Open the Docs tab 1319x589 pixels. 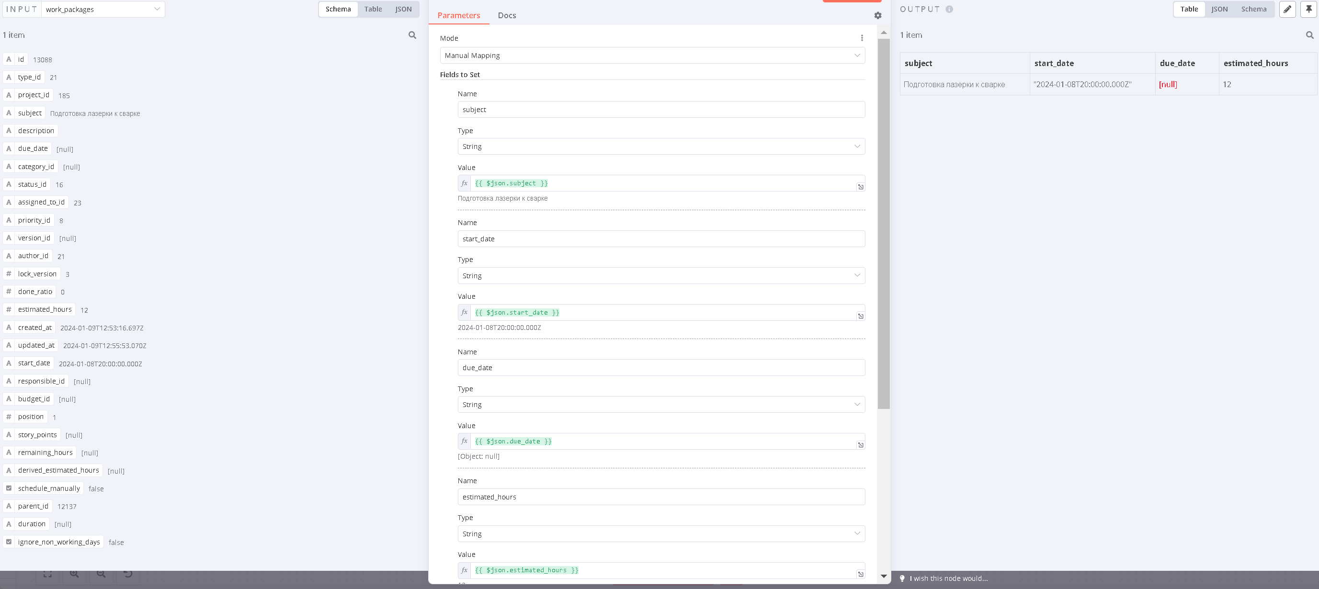click(x=506, y=15)
